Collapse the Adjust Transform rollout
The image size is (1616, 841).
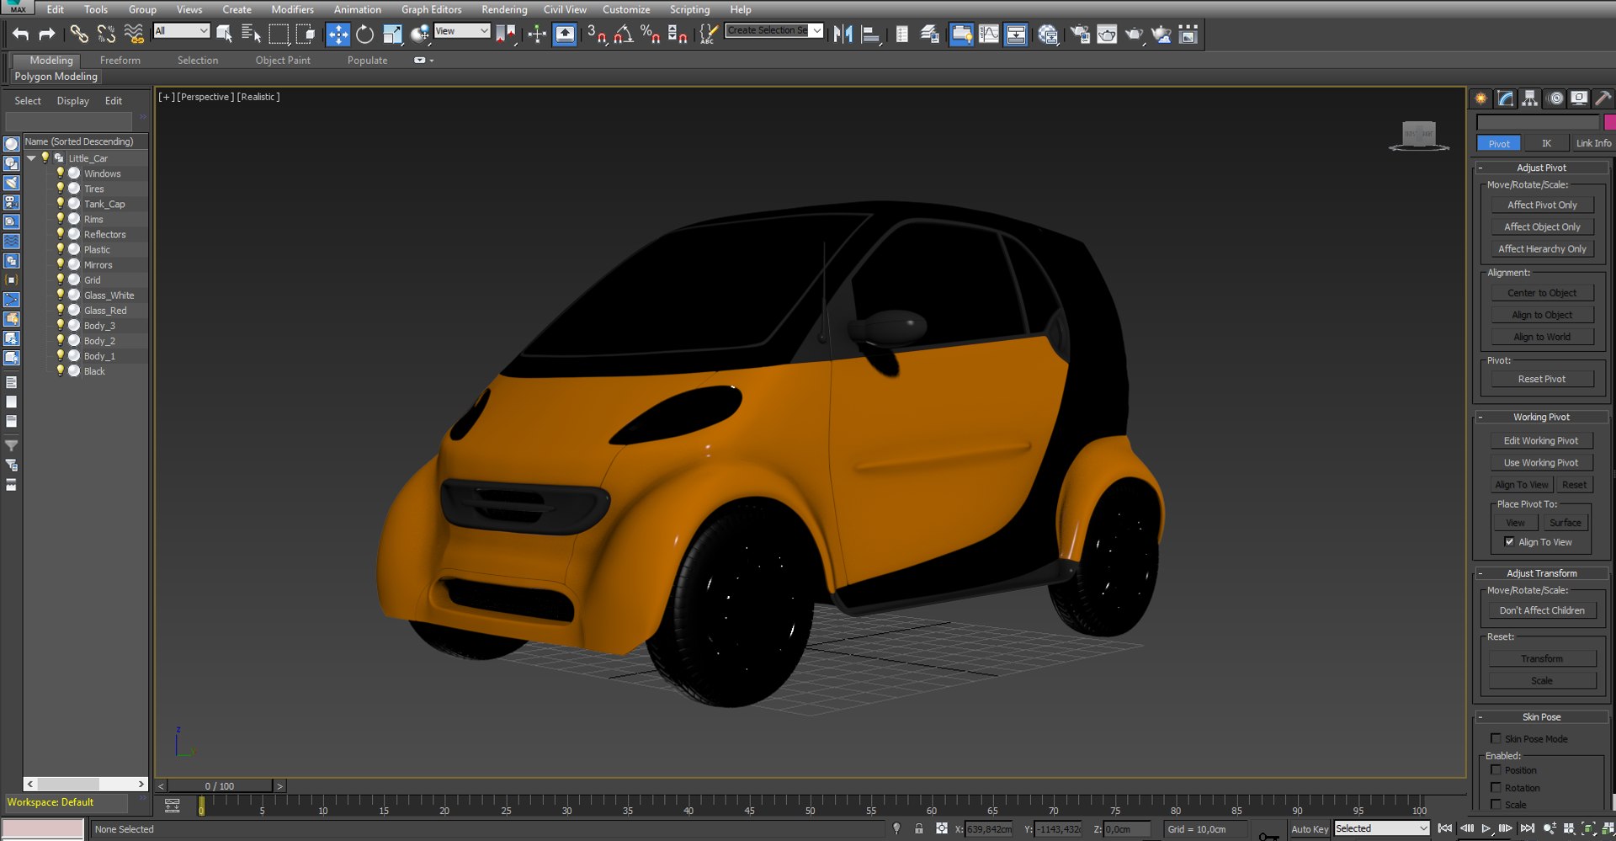click(1541, 573)
